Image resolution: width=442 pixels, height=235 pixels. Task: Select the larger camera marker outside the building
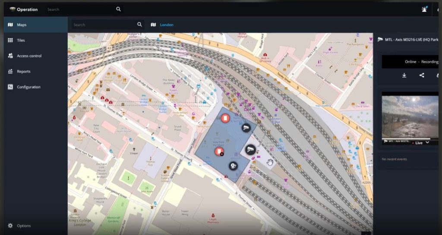250,150
